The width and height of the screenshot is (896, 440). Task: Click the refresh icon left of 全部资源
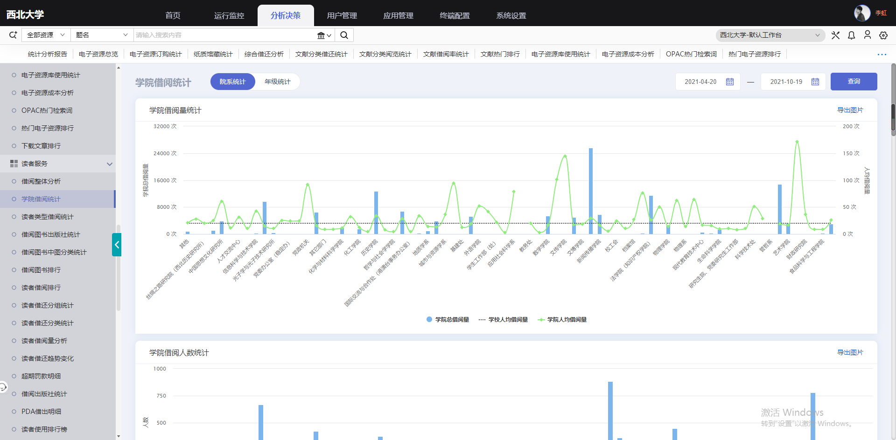13,35
